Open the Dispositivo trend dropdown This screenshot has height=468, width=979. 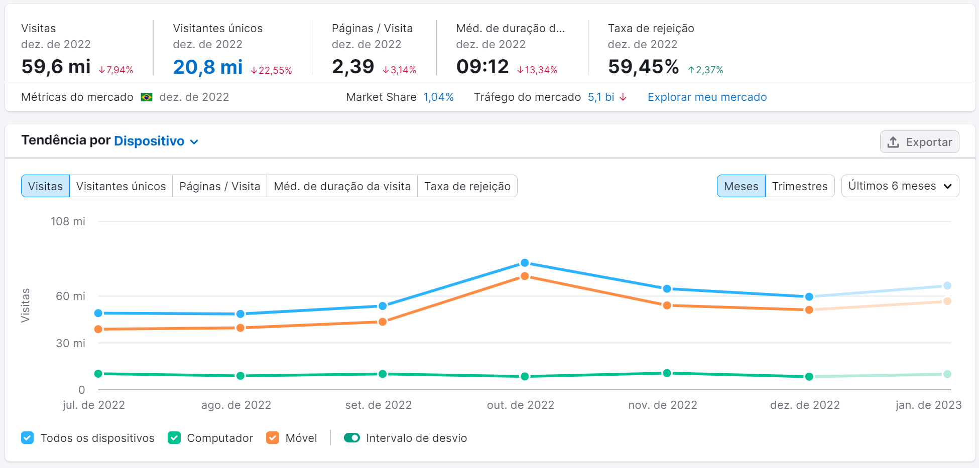[156, 141]
